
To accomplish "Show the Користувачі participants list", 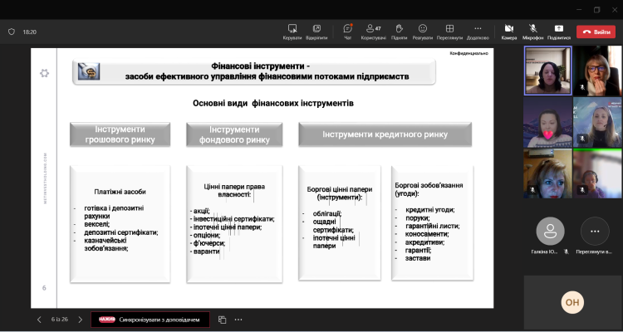I will (x=374, y=30).
